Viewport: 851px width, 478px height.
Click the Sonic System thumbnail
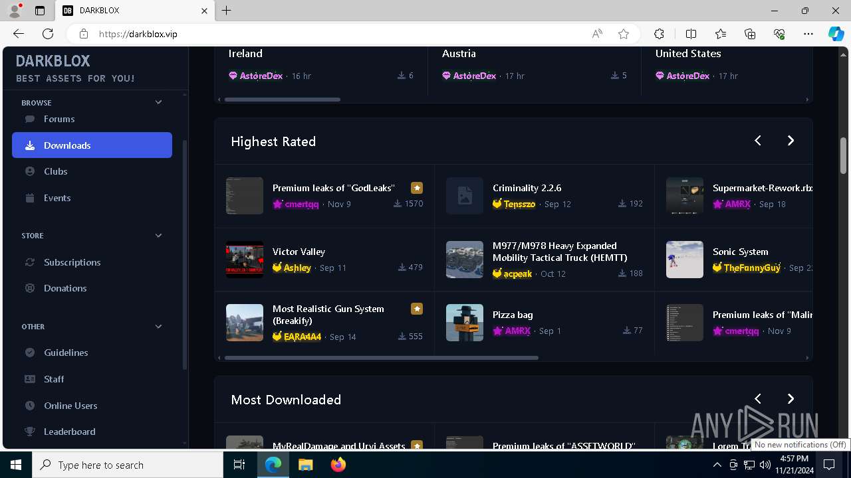pyautogui.click(x=685, y=260)
